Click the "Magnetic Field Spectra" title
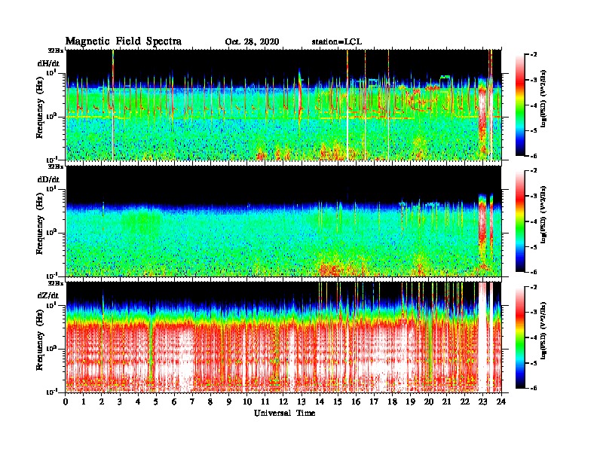Image resolution: width=597 pixels, height=461 pixels. point(124,41)
